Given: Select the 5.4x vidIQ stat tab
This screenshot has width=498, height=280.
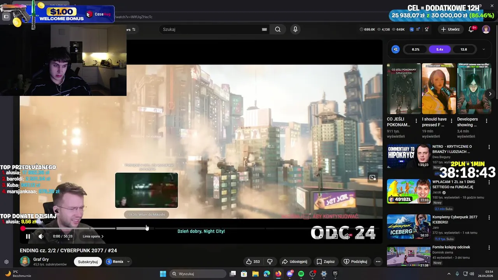Looking at the screenshot, I should [x=440, y=49].
